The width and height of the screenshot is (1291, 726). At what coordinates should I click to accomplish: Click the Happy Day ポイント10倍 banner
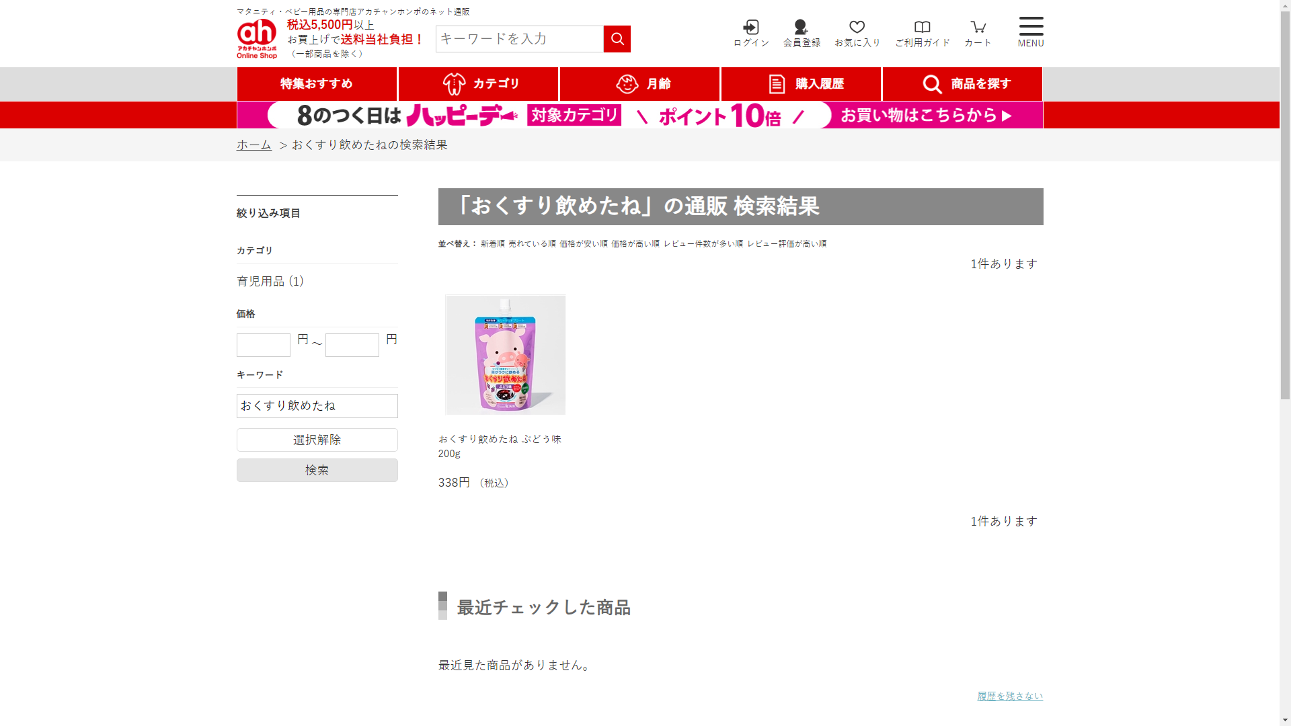(639, 115)
